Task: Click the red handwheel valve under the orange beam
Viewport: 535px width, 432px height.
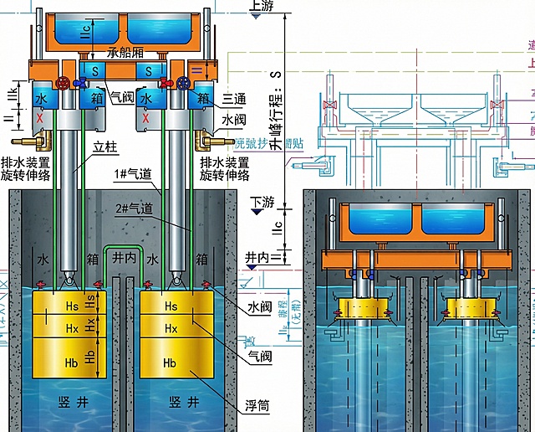Action: pyautogui.click(x=63, y=83)
